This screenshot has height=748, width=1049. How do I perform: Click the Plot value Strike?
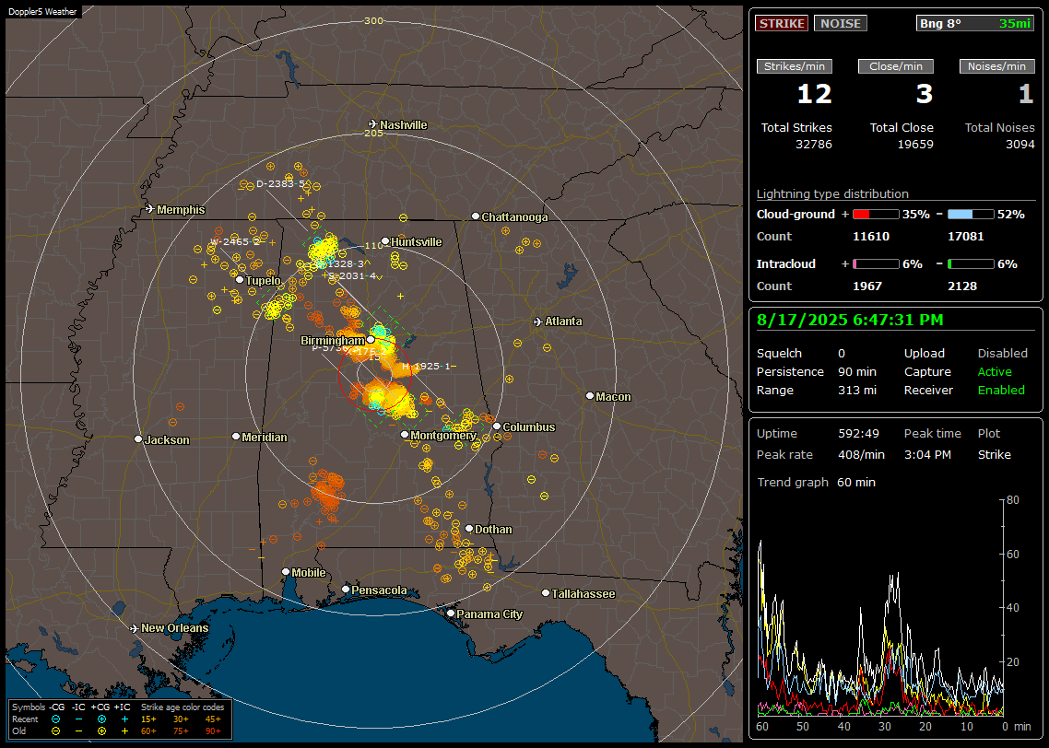pyautogui.click(x=994, y=454)
